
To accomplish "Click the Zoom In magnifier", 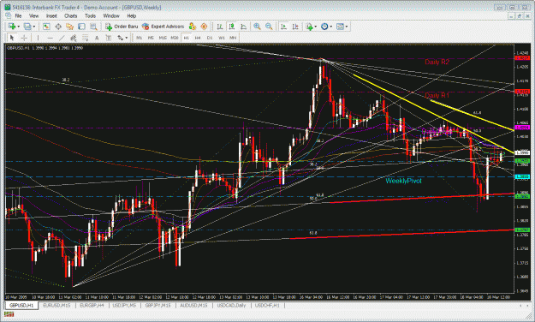I will [258, 27].
